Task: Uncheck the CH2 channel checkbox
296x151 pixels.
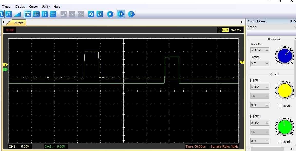Action: (252, 116)
